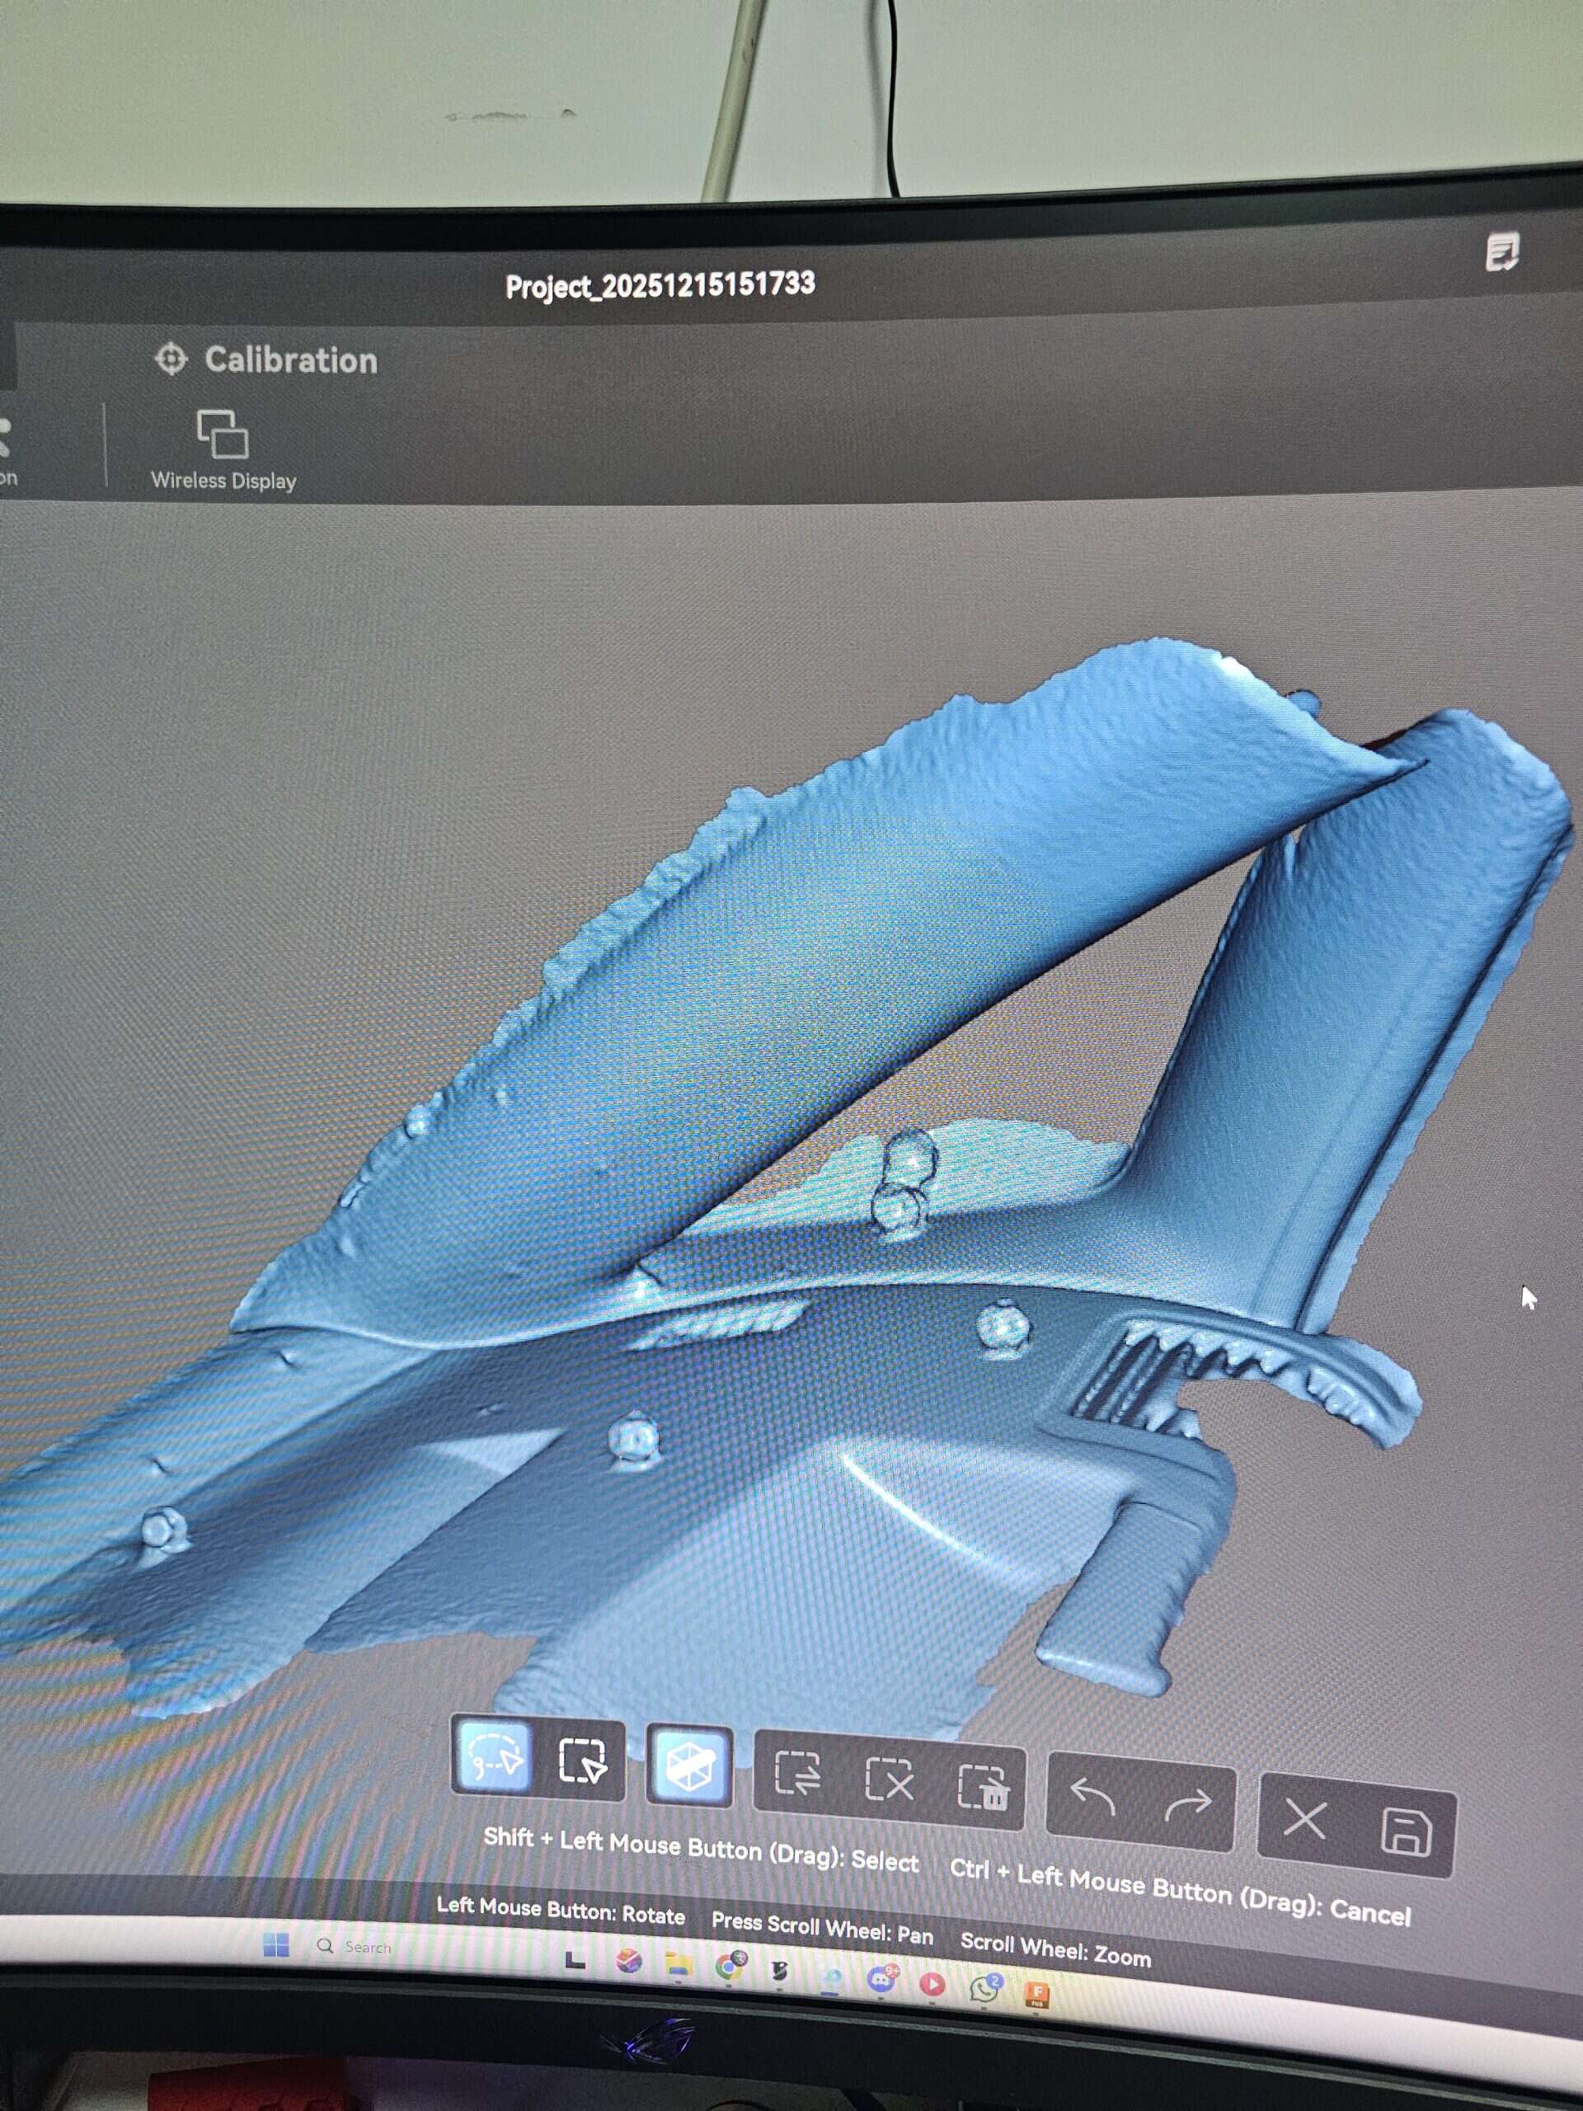Viewport: 1583px width, 2111px height.
Task: Deselect all with the clear-selection icon
Action: (888, 1781)
